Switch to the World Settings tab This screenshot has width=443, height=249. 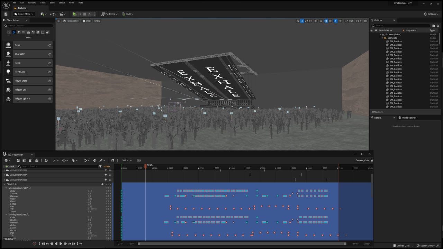407,118
